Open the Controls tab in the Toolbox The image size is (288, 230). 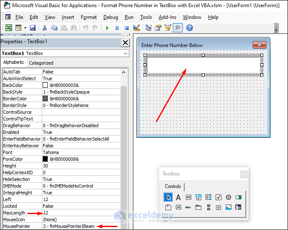173,186
